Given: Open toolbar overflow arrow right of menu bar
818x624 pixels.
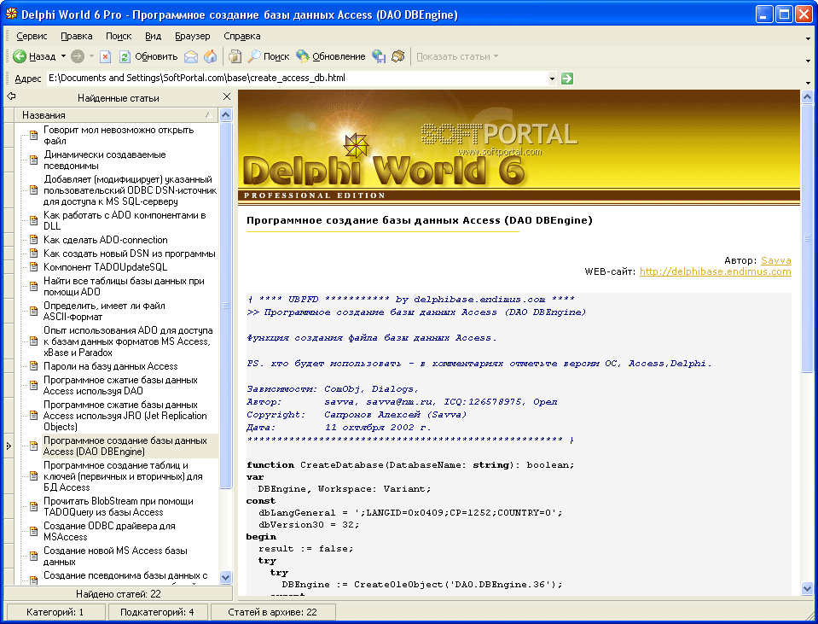Looking at the screenshot, I should point(808,38).
